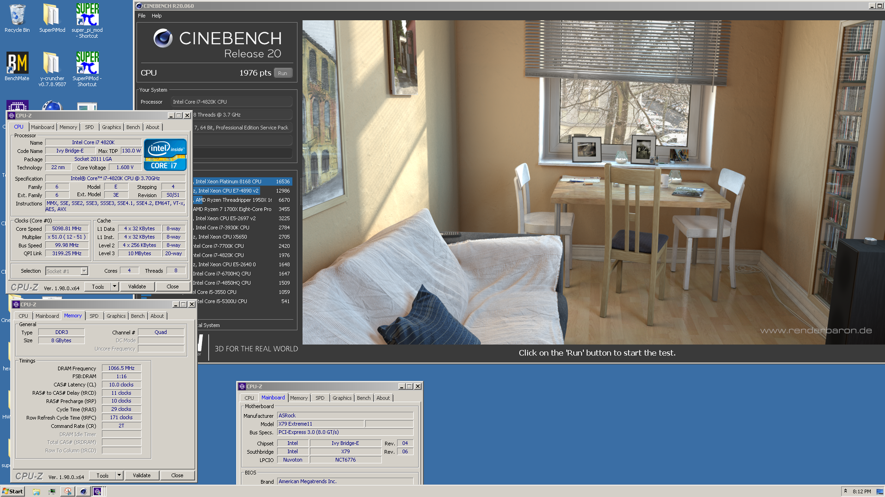Expand the Tools arrow in the CPU-Z CPU window

click(x=114, y=287)
